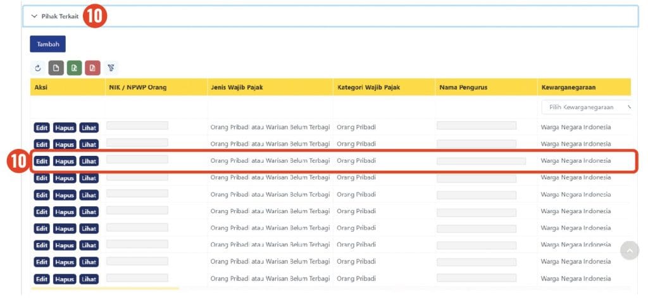Click Lihat in the sixth table row
The image size is (648, 299).
pos(89,212)
